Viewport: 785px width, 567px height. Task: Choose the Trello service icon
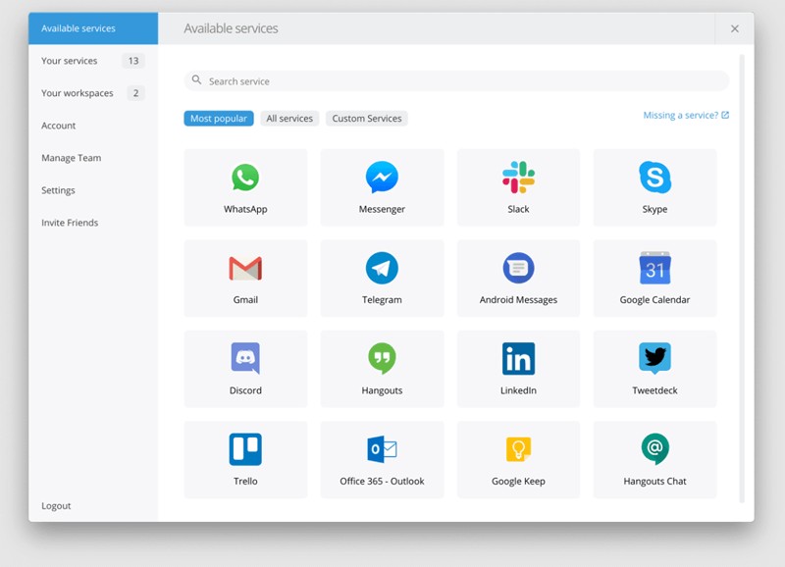[x=245, y=458]
